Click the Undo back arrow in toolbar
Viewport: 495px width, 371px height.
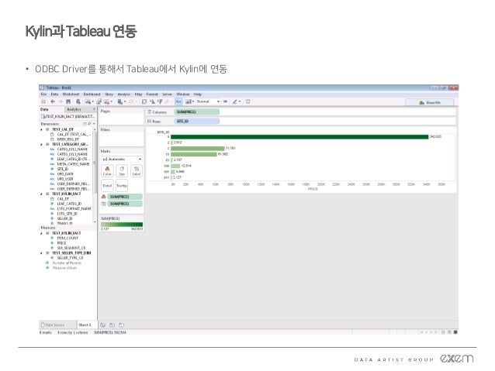[53, 101]
